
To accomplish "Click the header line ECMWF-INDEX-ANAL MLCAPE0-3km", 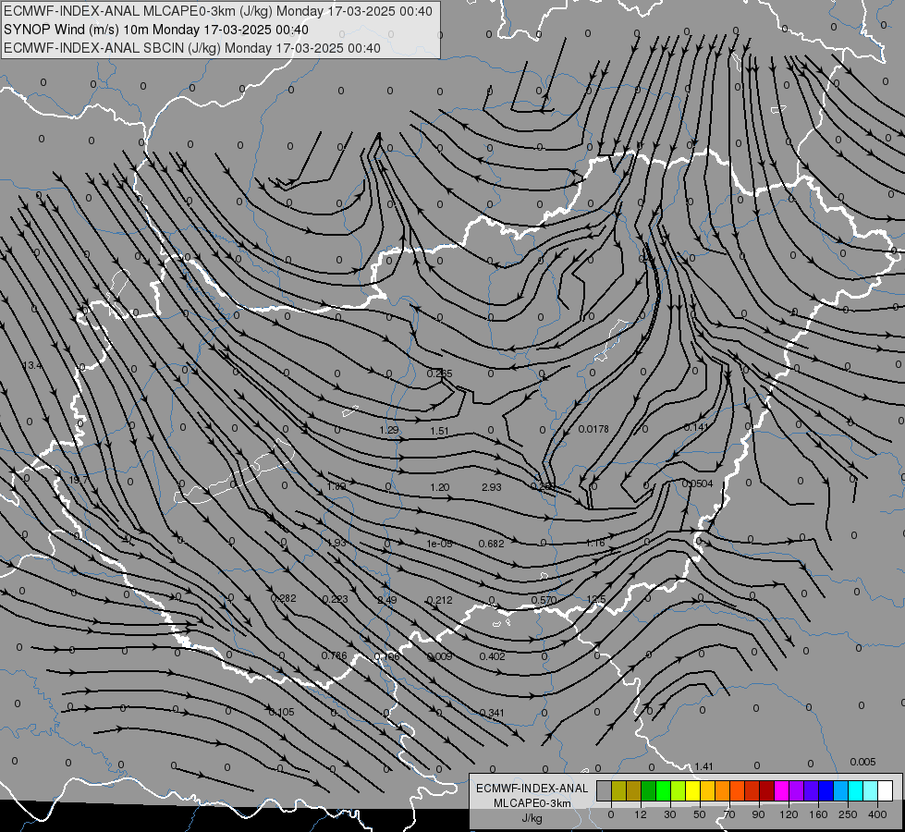I will (x=217, y=11).
